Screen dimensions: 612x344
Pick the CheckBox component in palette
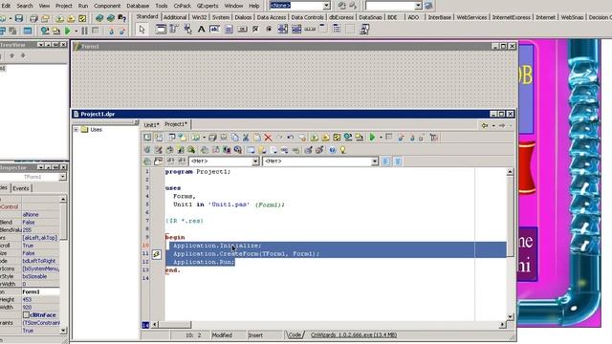(x=255, y=30)
